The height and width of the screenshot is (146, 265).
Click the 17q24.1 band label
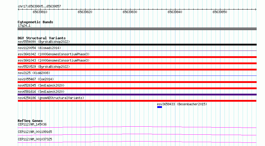pos(24,26)
